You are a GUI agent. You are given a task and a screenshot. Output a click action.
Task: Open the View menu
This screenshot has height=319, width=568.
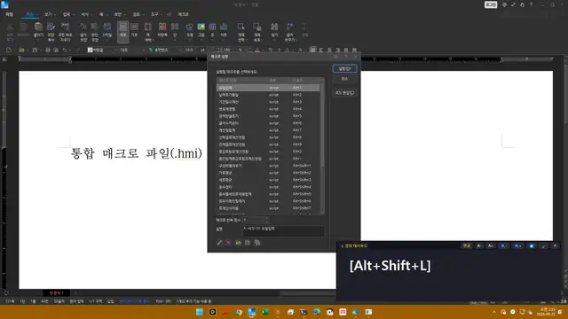pos(48,14)
